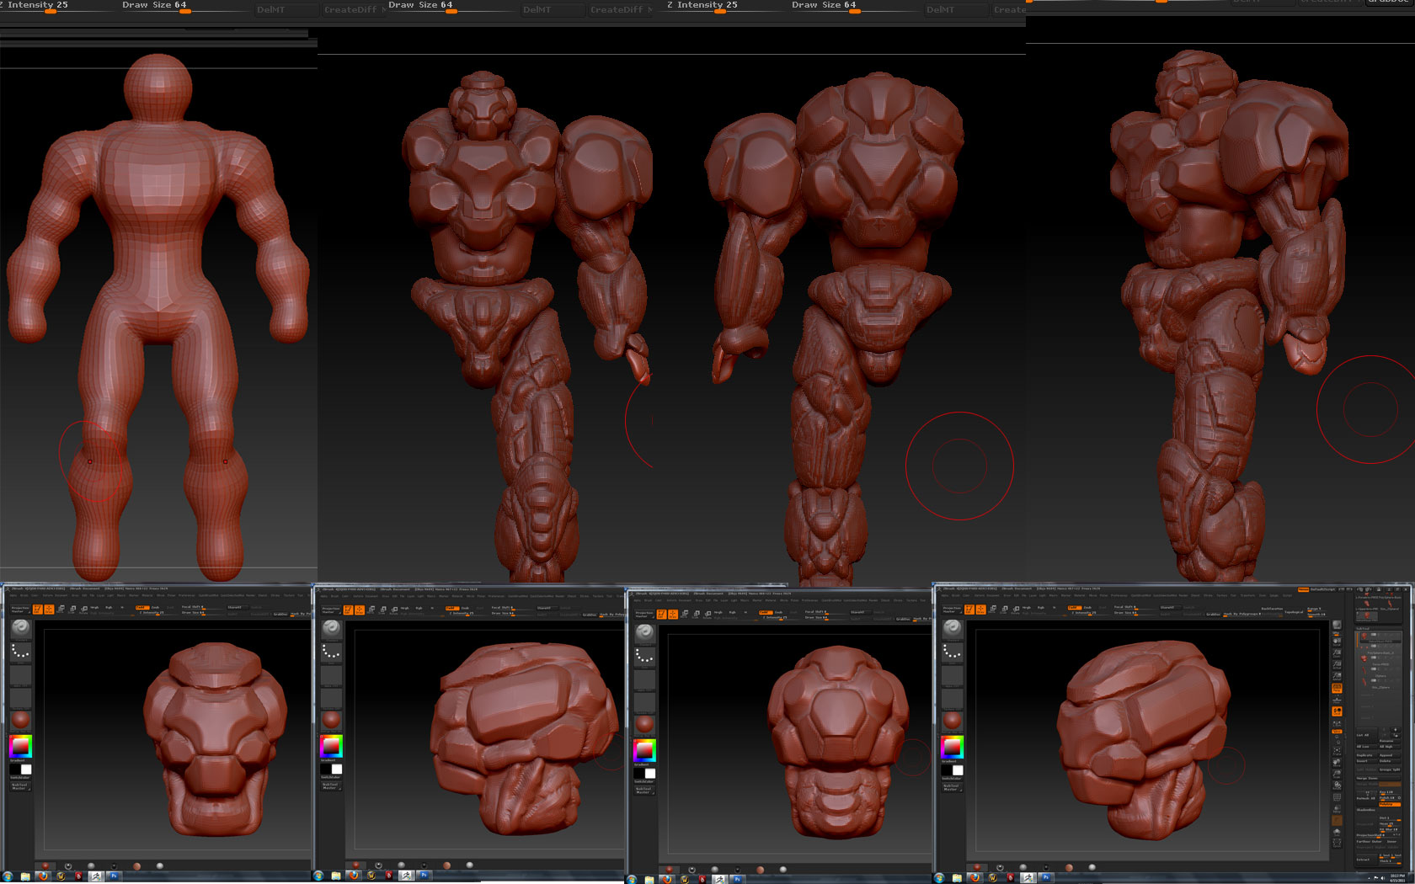Image resolution: width=1415 pixels, height=884 pixels.
Task: Click Actual size icon in rightmost window shelf
Action: (x=1337, y=664)
